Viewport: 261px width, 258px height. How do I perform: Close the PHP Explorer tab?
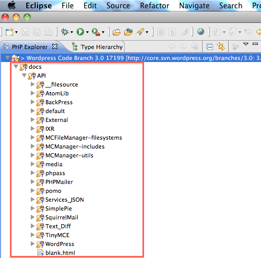pyautogui.click(x=55, y=46)
